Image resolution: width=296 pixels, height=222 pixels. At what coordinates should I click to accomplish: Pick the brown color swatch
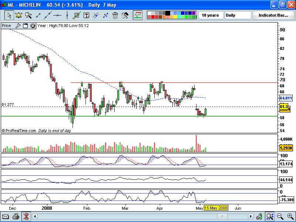click(161, 17)
